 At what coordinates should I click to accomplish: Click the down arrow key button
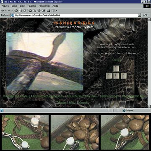[116, 76]
